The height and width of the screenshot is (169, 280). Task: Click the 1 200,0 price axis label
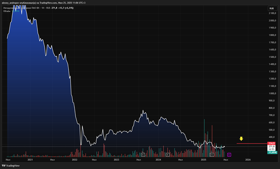click(272, 79)
